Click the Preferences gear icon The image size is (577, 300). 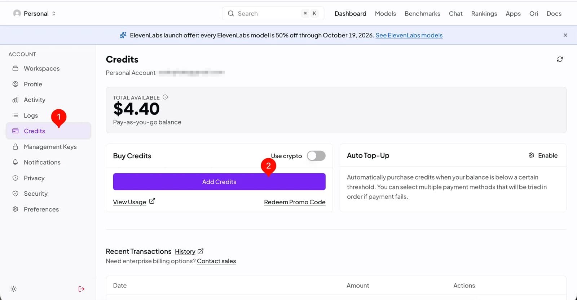(x=15, y=209)
